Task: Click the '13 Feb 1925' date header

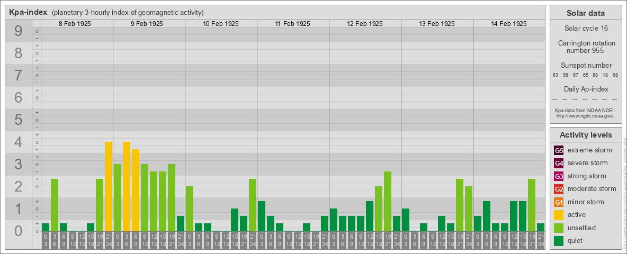Action: tap(437, 24)
